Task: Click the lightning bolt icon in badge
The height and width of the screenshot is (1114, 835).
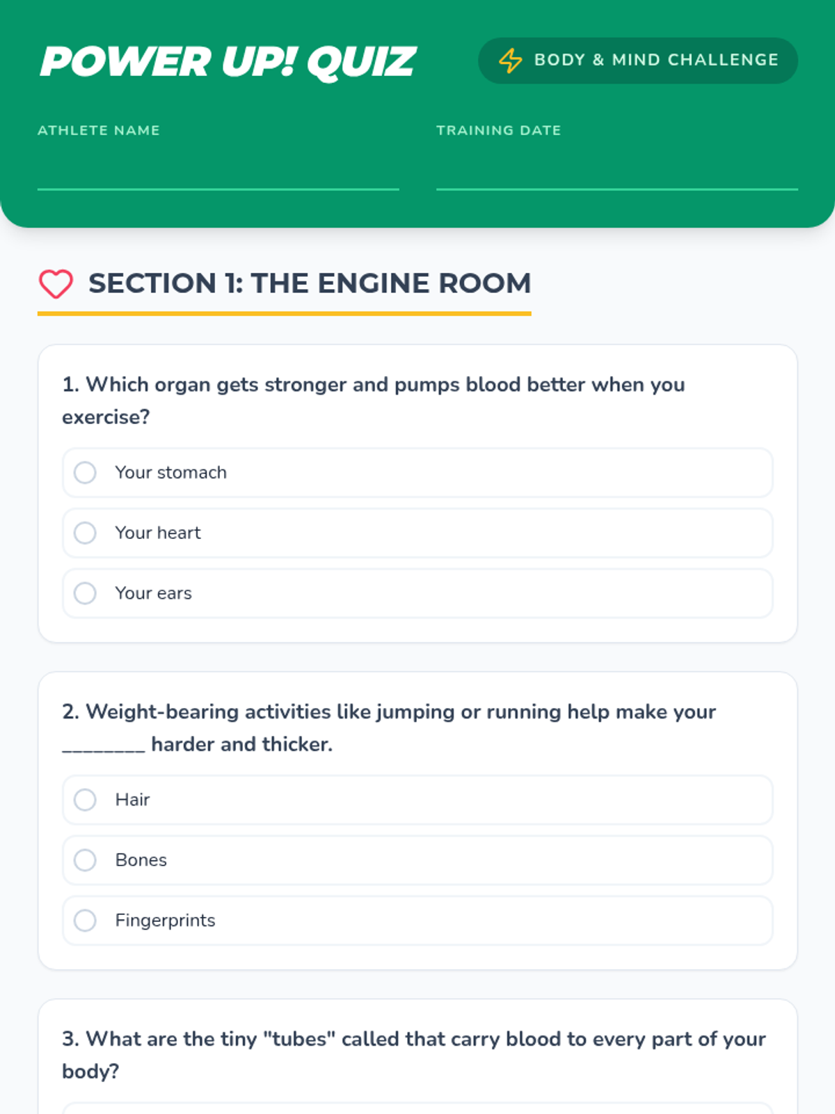Action: [x=511, y=61]
